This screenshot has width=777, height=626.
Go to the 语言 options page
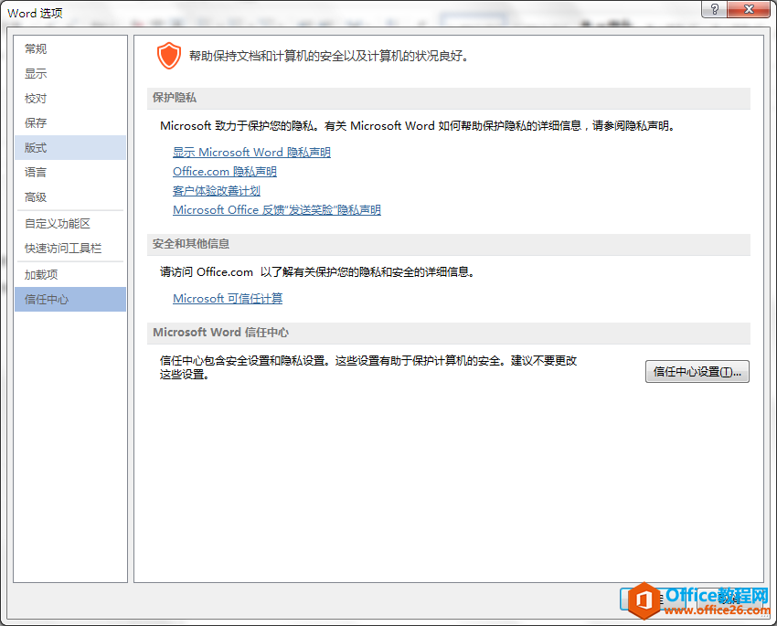(69, 173)
